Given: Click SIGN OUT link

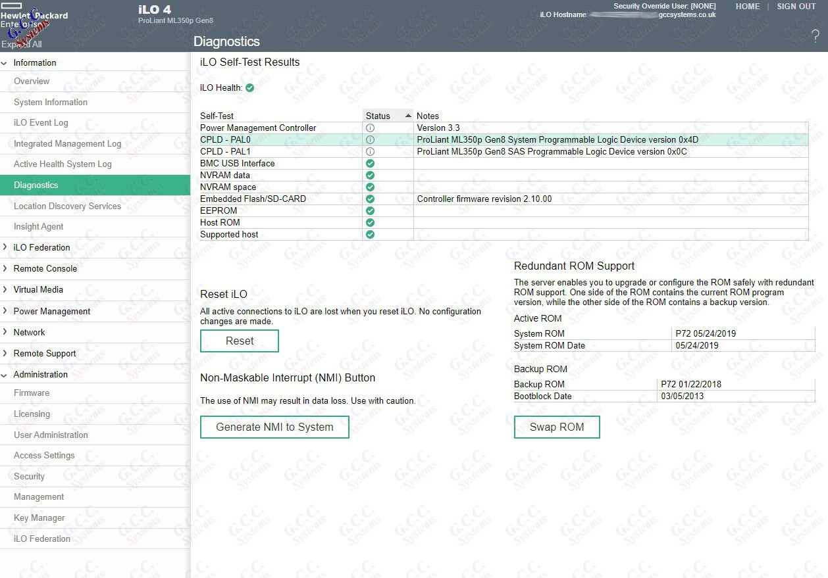Looking at the screenshot, I should click(x=796, y=7).
